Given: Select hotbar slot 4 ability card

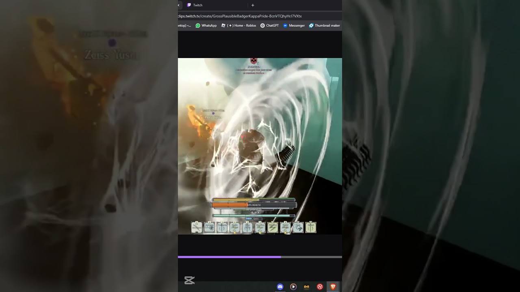Looking at the screenshot, I should 235,228.
